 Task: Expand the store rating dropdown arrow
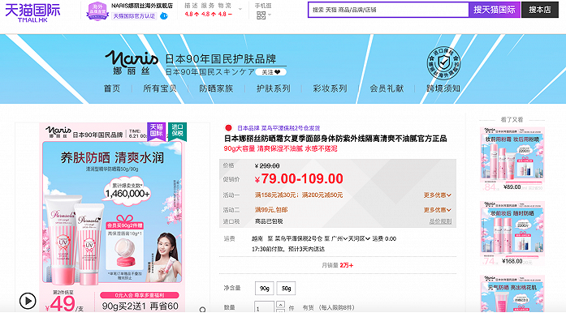240,9
